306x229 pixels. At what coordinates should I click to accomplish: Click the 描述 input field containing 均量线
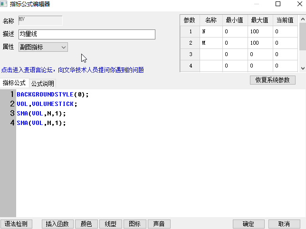(x=86, y=34)
